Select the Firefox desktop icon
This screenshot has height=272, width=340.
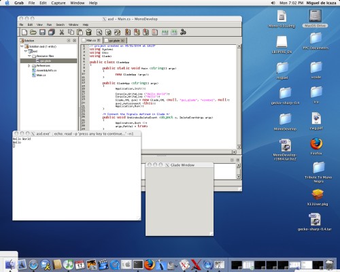[316, 146]
